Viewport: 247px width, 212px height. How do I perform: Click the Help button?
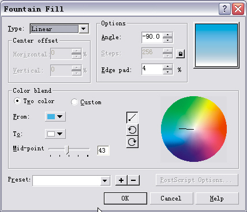tap(217, 198)
